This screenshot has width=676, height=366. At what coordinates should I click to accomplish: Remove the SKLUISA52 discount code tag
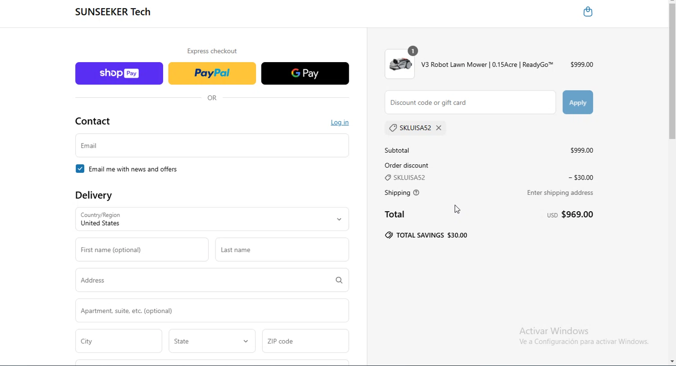point(439,128)
